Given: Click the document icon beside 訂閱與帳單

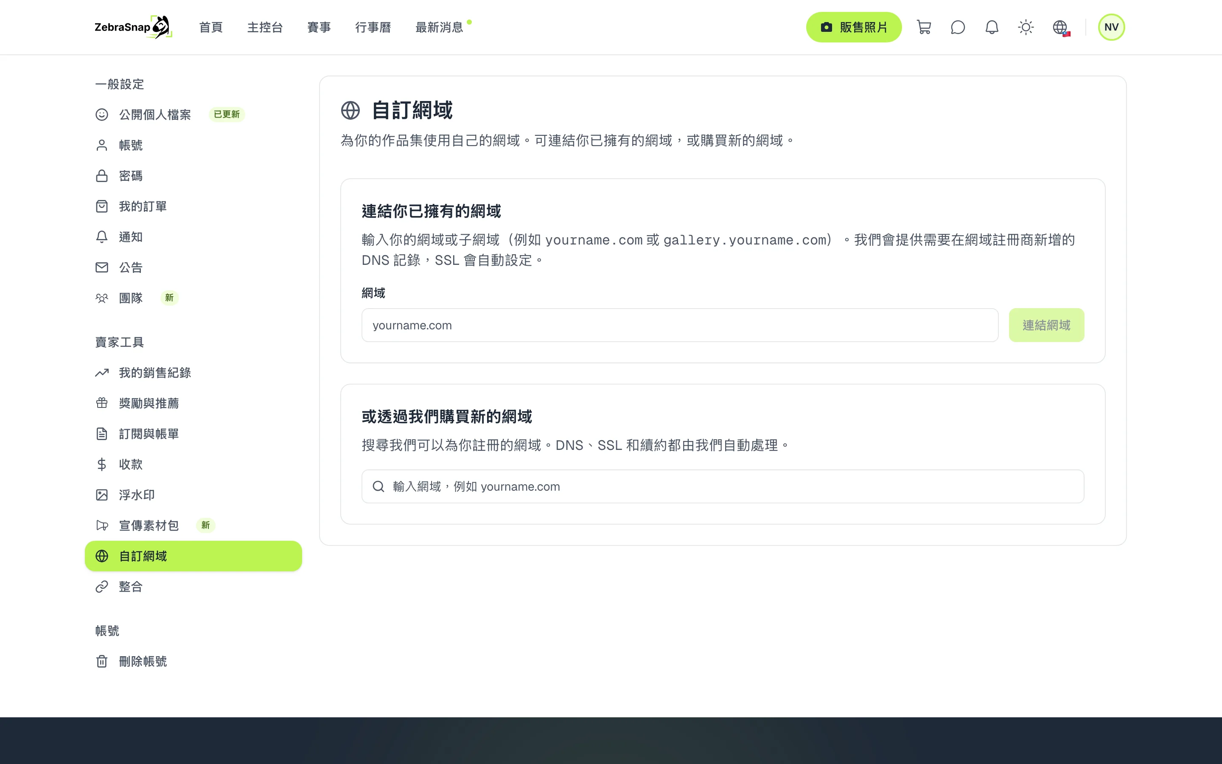Looking at the screenshot, I should point(102,434).
